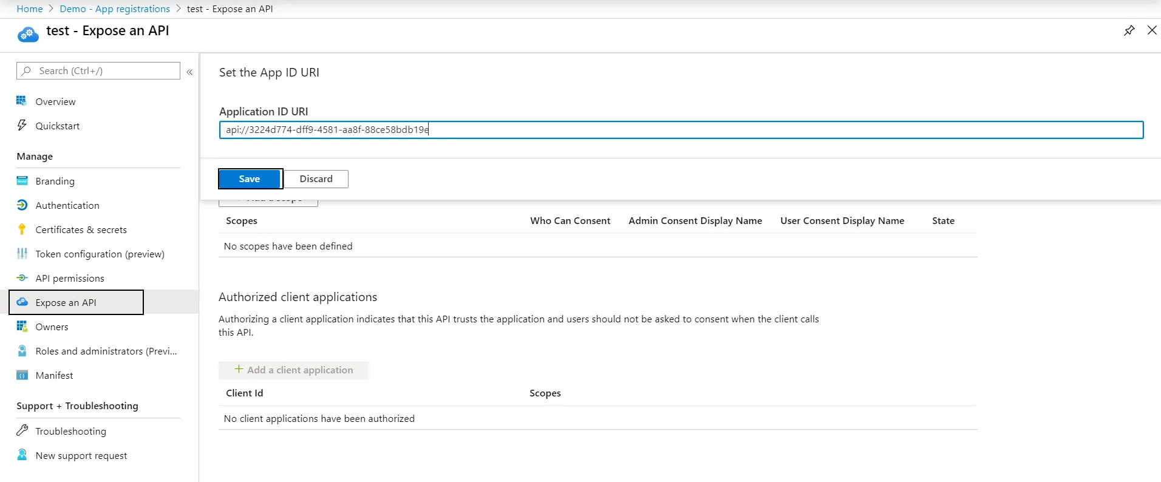Click User Consent Display Name header
Viewport: 1161px width, 482px height.
[842, 220]
